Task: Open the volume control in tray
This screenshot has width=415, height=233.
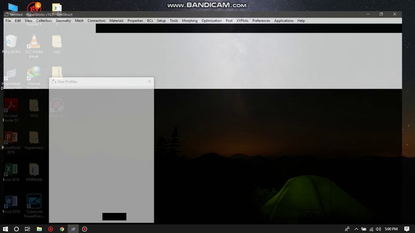Action: click(x=378, y=229)
